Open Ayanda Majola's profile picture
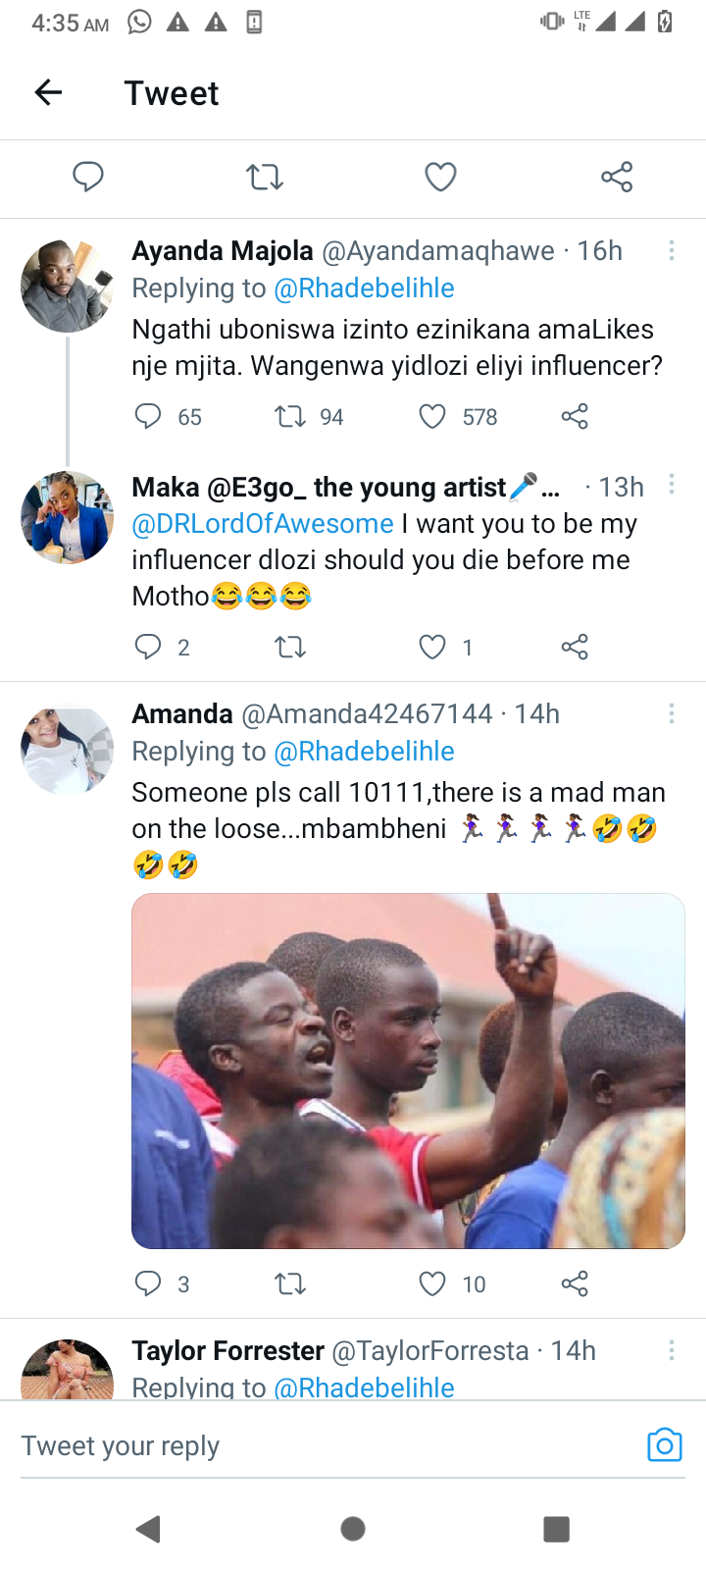Screen dimensions: 706x1570 (68, 286)
